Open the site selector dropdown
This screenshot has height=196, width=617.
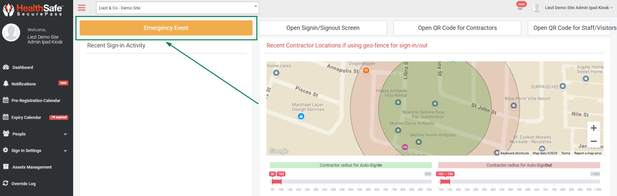coord(177,8)
